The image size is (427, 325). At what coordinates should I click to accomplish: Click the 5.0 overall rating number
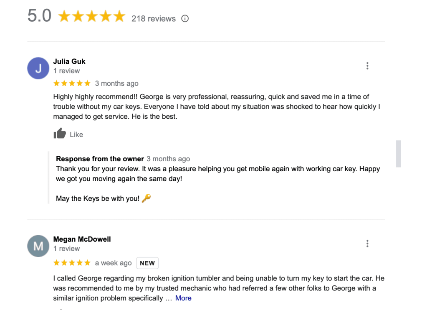[39, 16]
